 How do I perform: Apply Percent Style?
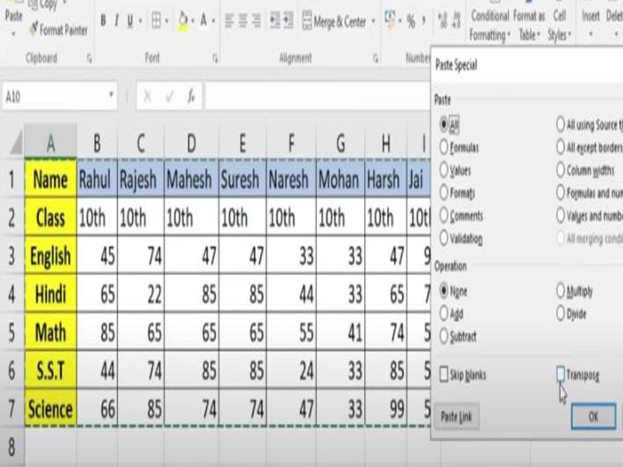tap(411, 21)
